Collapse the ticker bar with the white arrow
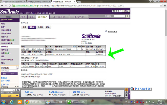The image size is (167, 105). point(129,94)
